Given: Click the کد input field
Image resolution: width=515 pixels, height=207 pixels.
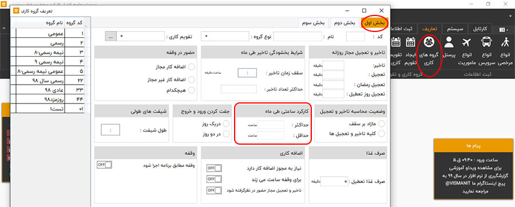Looking at the screenshot, I should (x=355, y=37).
